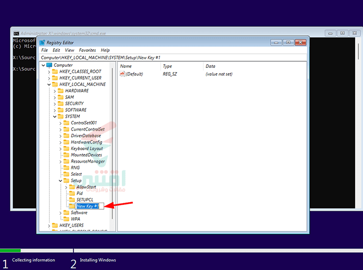Click the Collecting information progress bar
This screenshot has height=270, width=363.
tap(36, 250)
